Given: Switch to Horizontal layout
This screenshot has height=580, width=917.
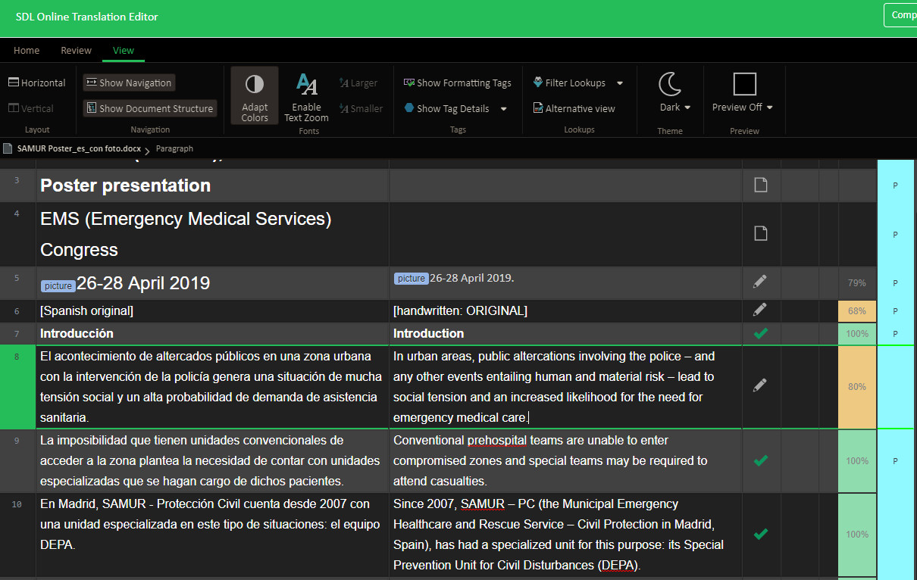Looking at the screenshot, I should [36, 83].
